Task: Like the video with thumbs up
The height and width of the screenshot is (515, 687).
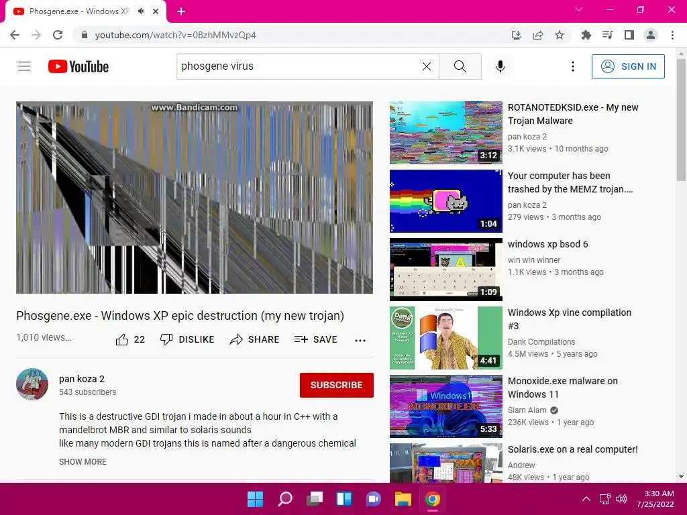Action: pos(129,339)
